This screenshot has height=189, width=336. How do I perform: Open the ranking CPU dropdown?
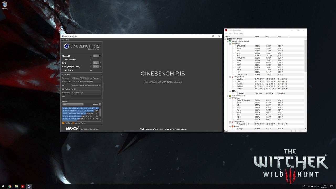click(x=73, y=104)
